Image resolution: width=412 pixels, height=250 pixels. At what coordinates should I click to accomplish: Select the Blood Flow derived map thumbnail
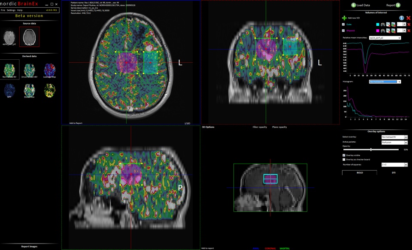[x=30, y=91]
